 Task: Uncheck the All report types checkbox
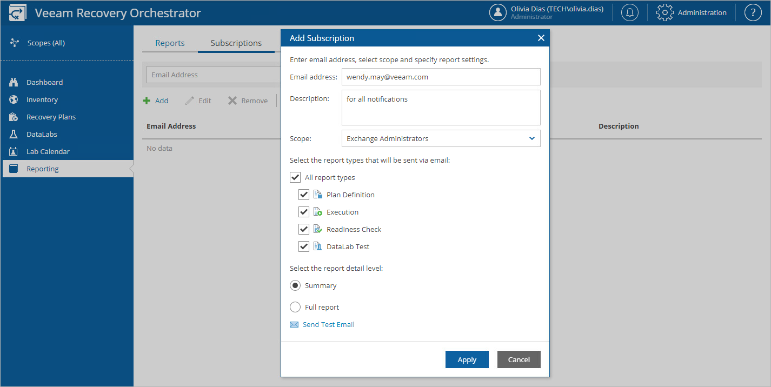(295, 177)
